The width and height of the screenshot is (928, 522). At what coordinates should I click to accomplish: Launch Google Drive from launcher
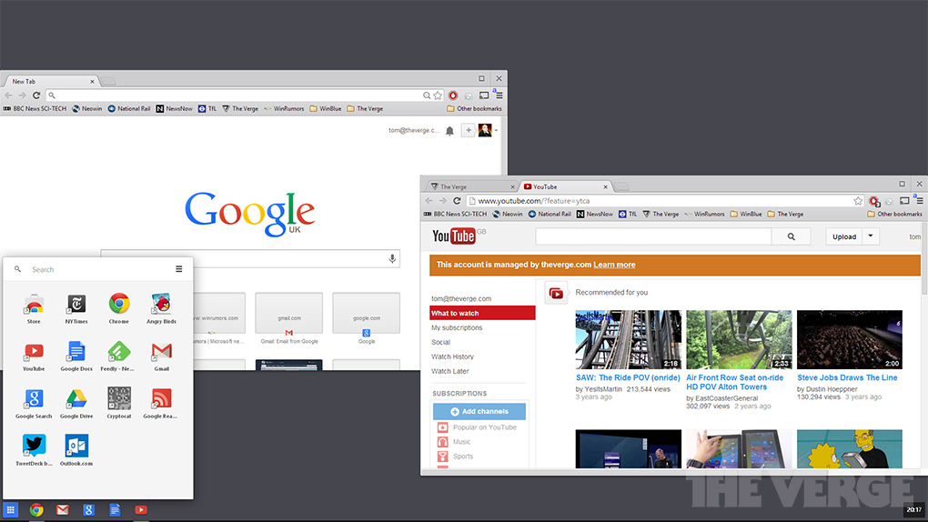[x=76, y=403]
